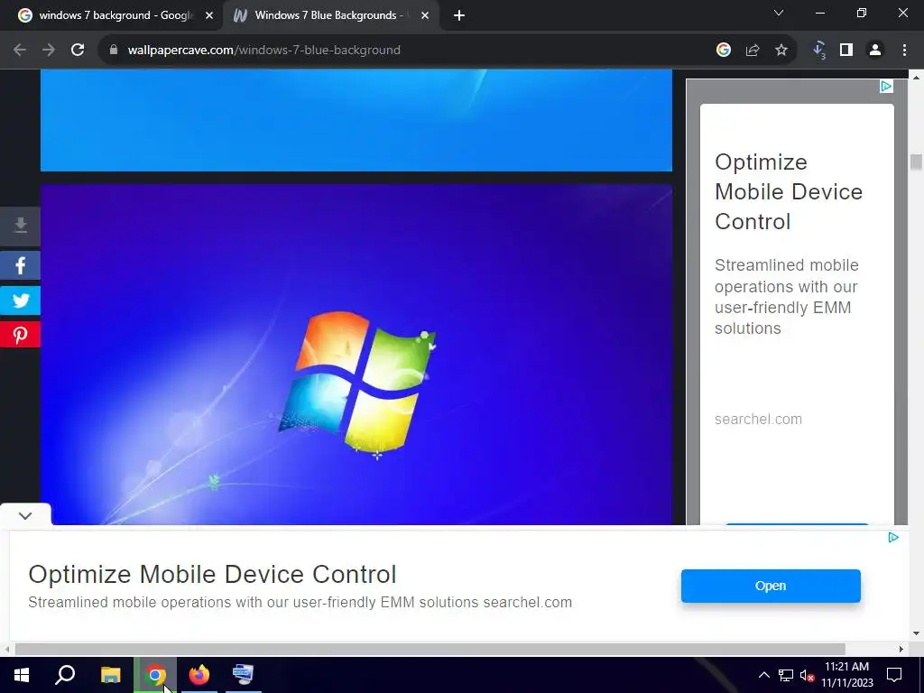Share on Twitter
The height and width of the screenshot is (693, 924).
(20, 300)
